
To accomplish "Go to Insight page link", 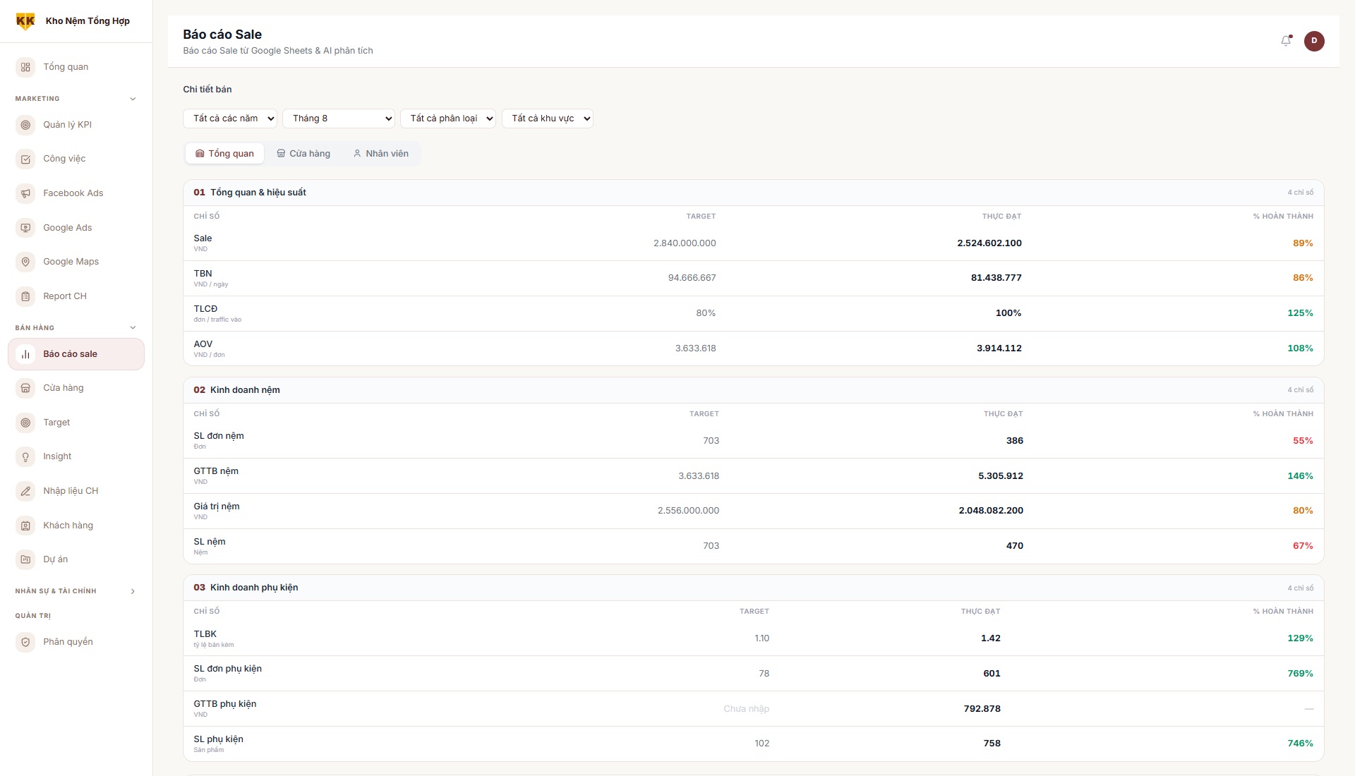I will point(76,456).
